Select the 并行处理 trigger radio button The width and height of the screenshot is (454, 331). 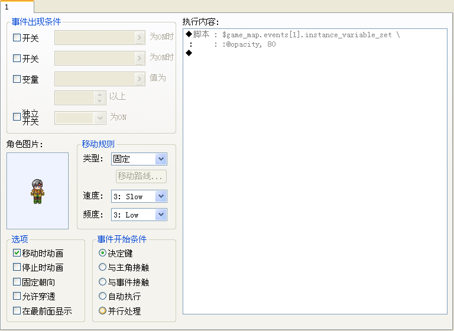tap(102, 311)
